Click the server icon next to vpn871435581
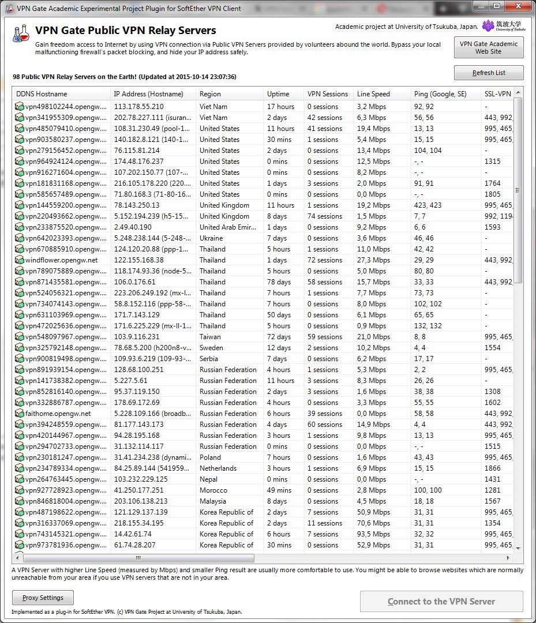 [19, 282]
